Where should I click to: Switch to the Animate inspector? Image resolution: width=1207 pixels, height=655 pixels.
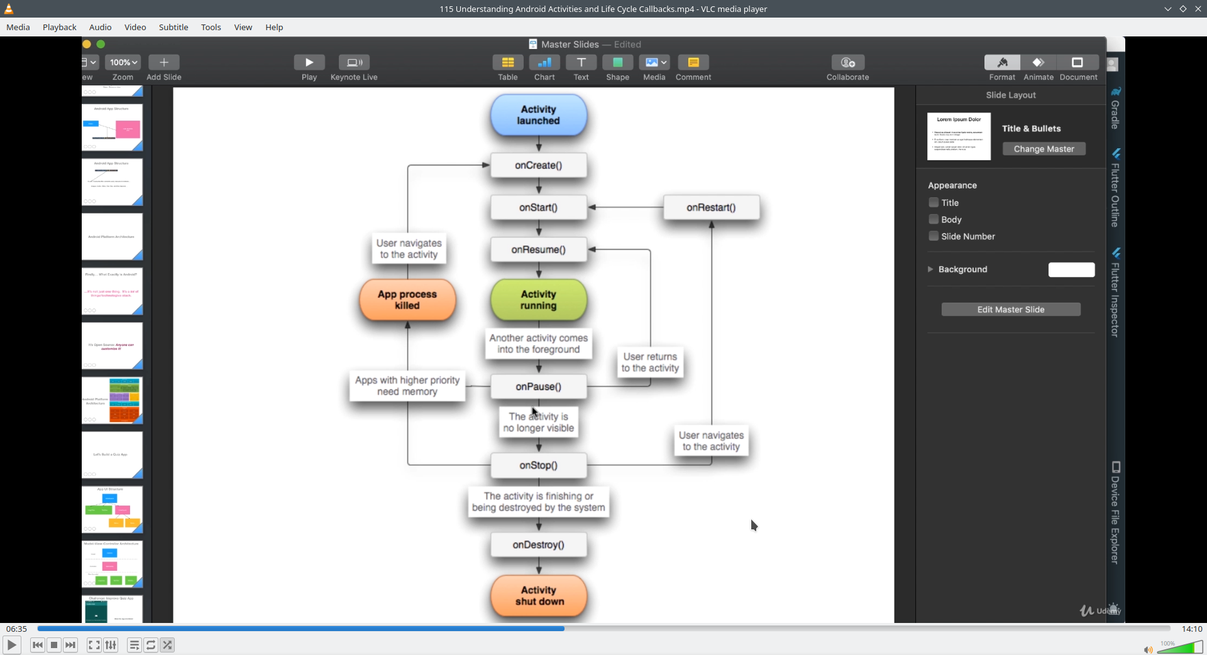tap(1039, 62)
